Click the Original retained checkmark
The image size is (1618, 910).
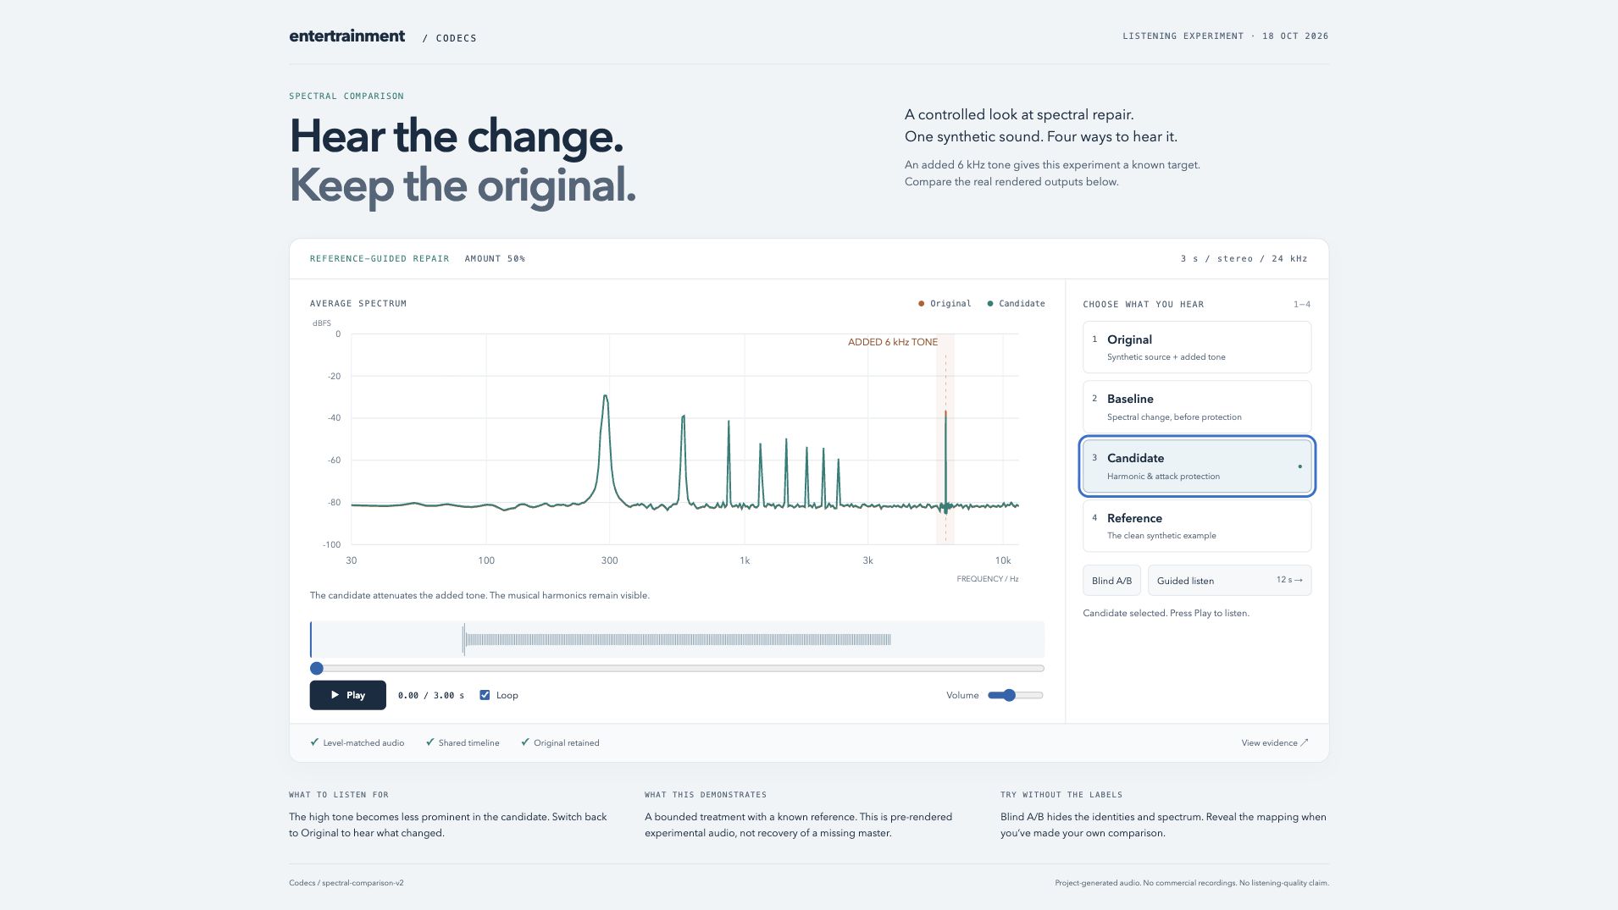(x=525, y=742)
